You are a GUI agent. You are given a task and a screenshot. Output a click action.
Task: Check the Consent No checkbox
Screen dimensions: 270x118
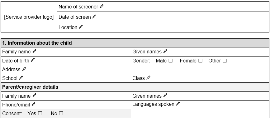pos(61,113)
